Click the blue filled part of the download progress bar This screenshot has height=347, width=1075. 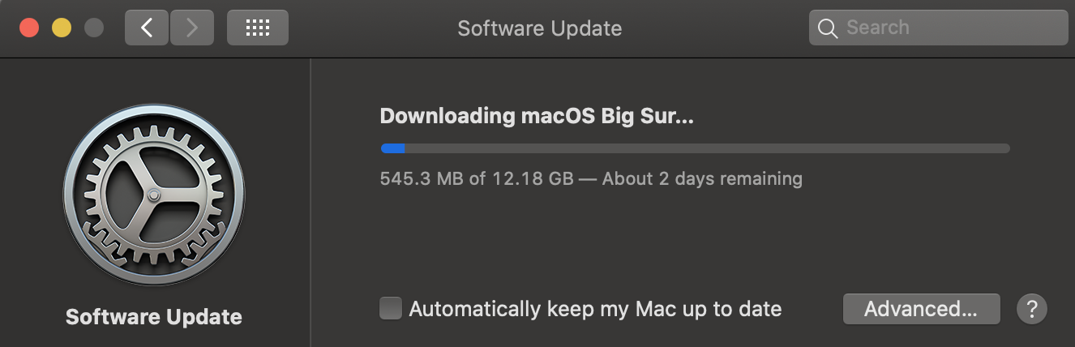click(393, 148)
